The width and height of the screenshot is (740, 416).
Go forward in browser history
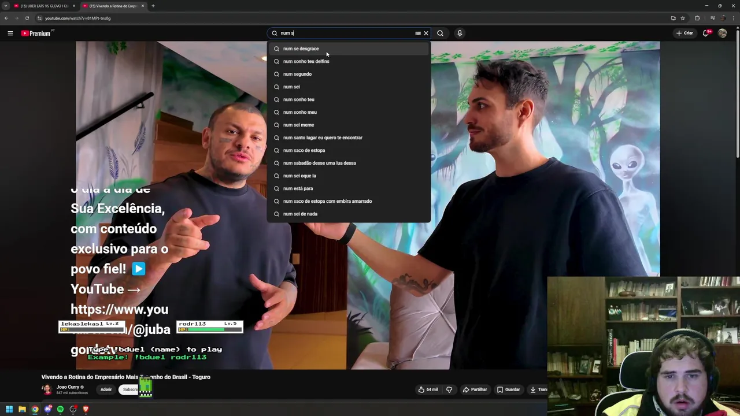16,18
